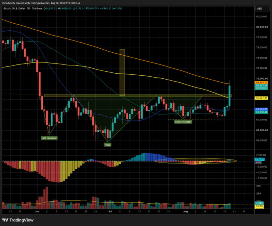The width and height of the screenshot is (272, 226).
Task: Click the gray 0.00 indicator value label
Action: click(x=258, y=162)
